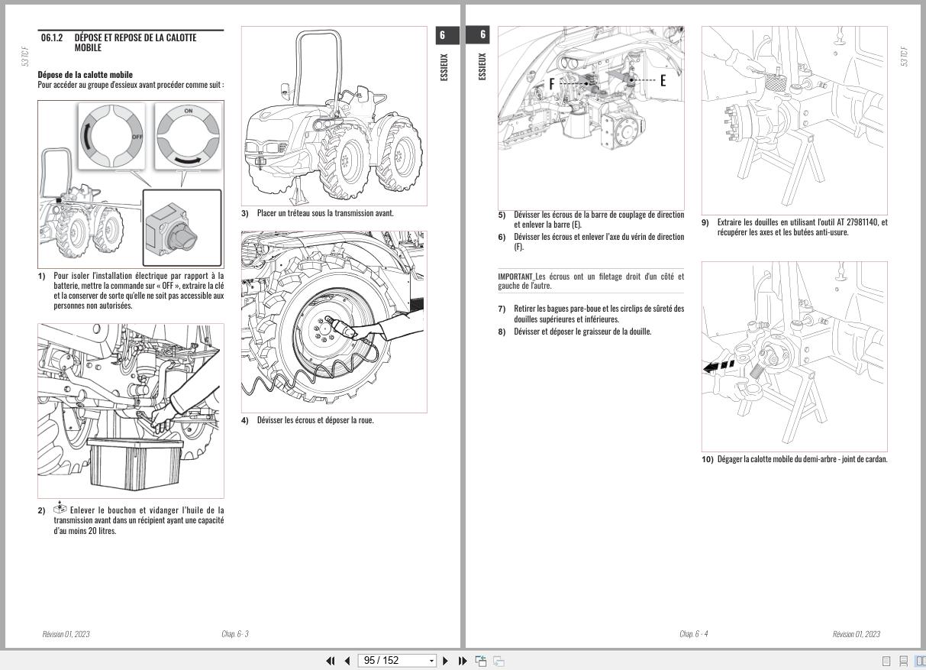Click step 5 text about the barre de couplage

pos(599,220)
